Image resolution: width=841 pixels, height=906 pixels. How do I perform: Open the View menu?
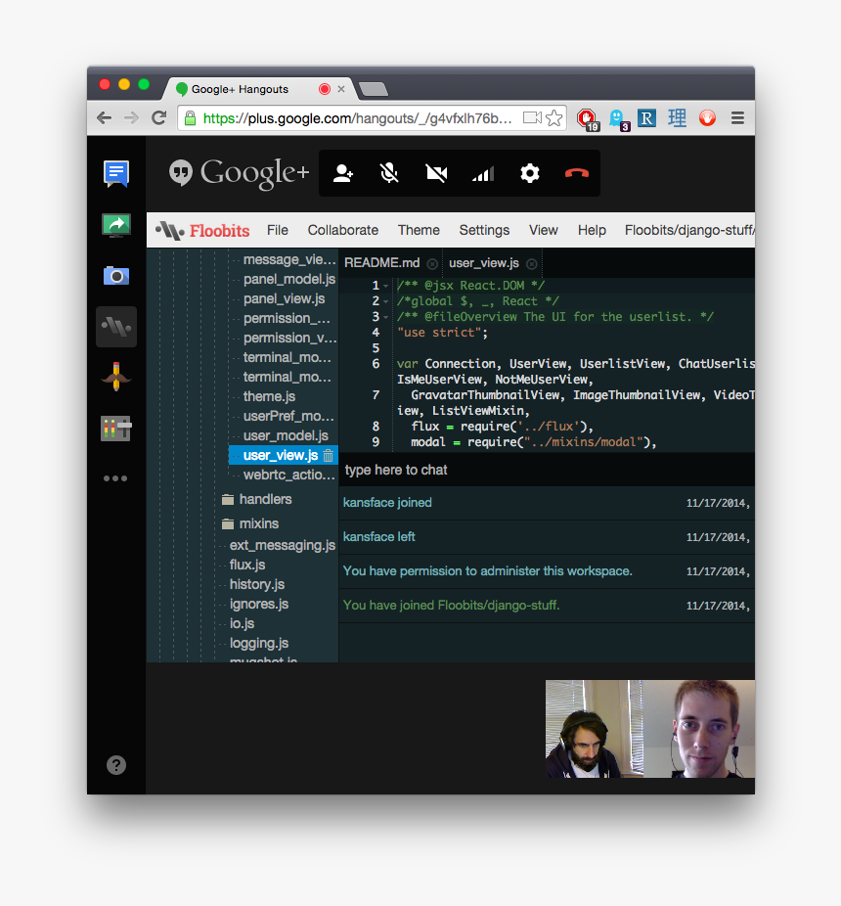point(544,230)
